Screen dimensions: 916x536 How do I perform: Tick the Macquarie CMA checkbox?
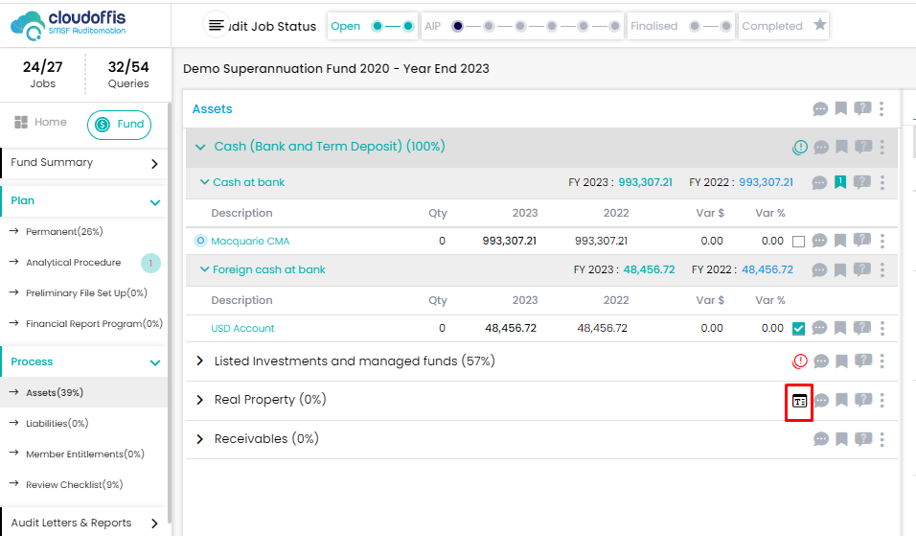[x=799, y=242]
